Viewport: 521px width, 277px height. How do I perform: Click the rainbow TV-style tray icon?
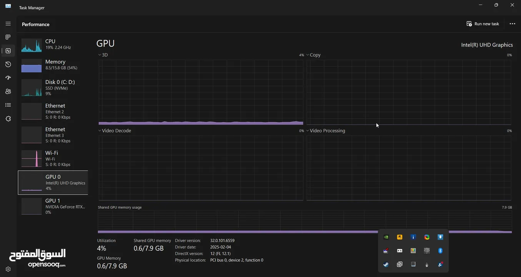pyautogui.click(x=413, y=251)
